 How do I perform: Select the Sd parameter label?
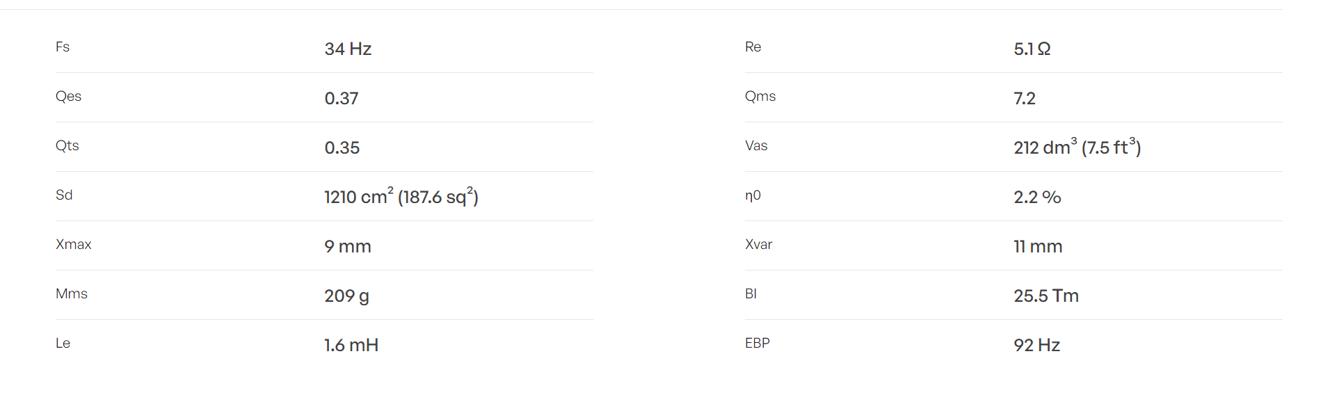click(x=64, y=195)
